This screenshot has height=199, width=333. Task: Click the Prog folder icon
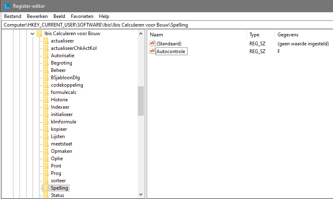(x=46, y=173)
